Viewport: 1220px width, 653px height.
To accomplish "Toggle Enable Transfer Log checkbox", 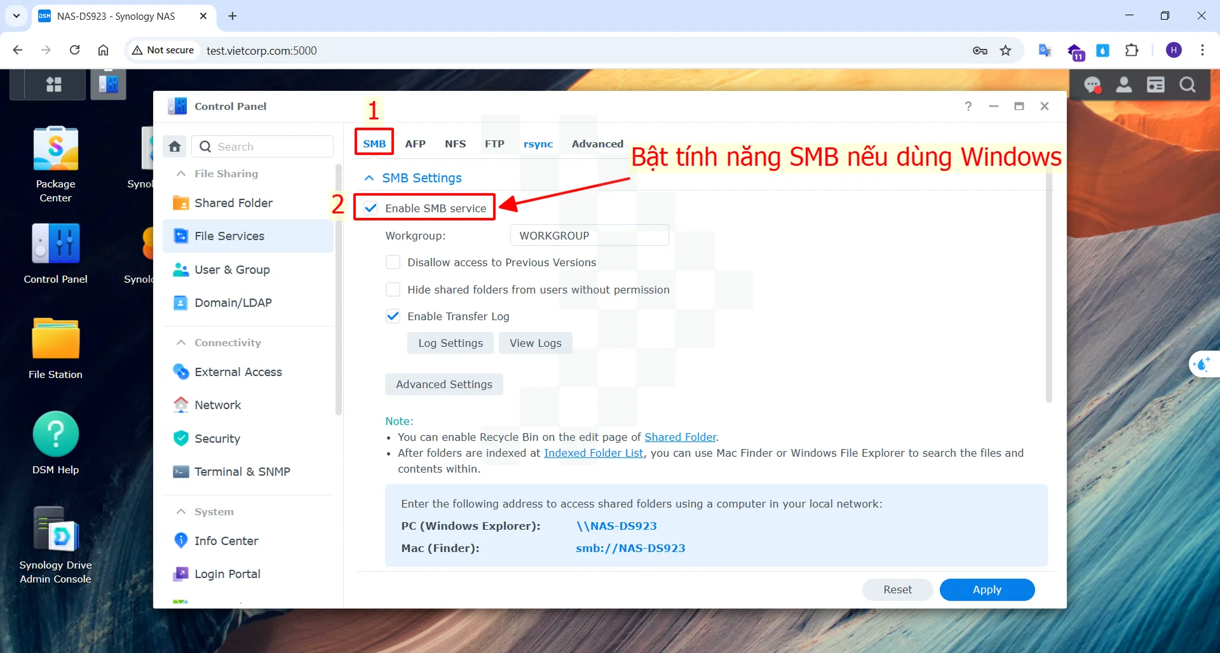I will (393, 316).
